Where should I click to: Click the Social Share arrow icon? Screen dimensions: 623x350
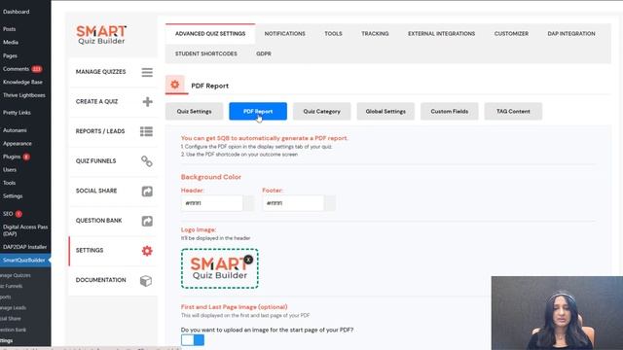point(147,192)
